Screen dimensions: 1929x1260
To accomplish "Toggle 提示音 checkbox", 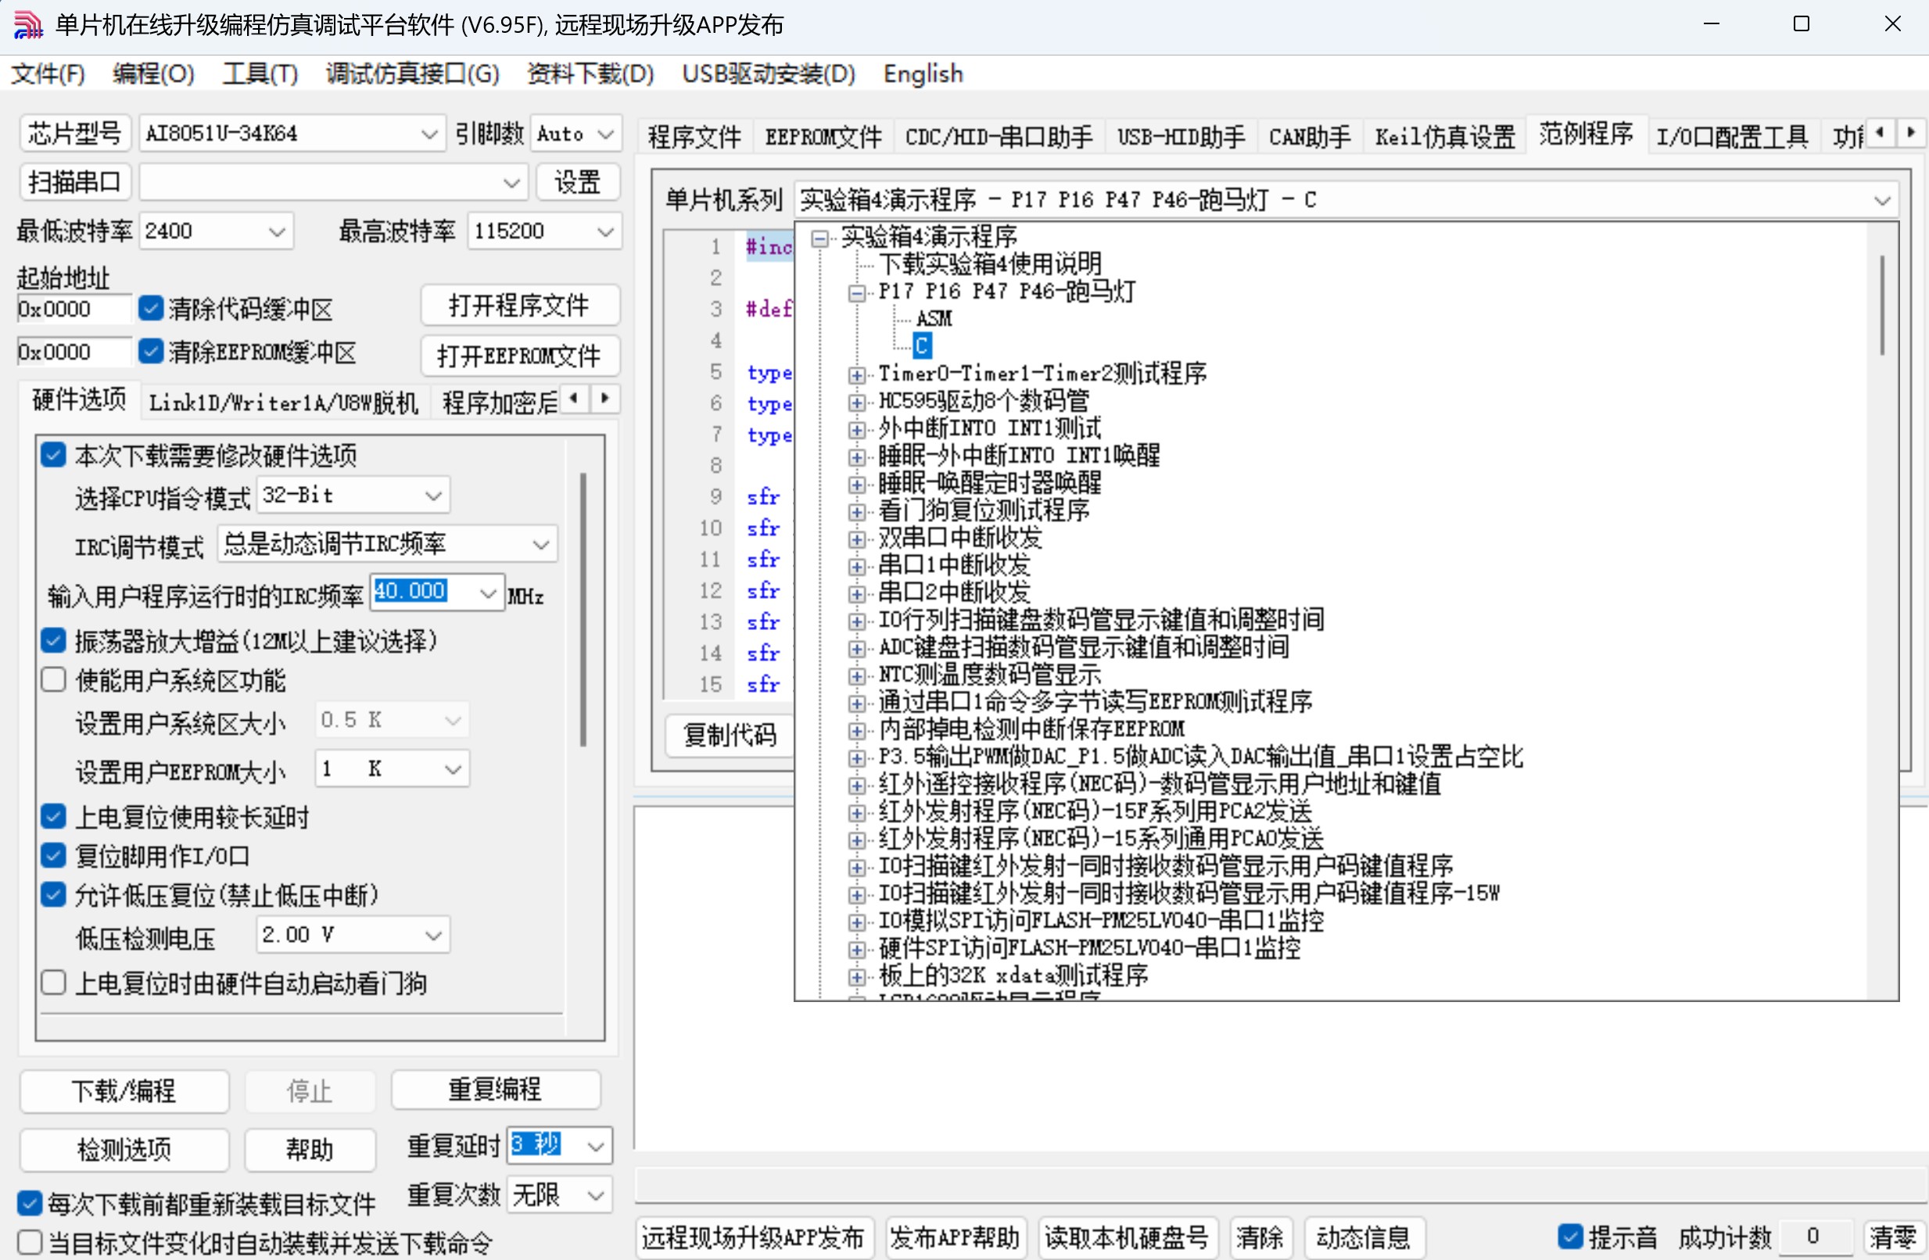I will point(1570,1237).
